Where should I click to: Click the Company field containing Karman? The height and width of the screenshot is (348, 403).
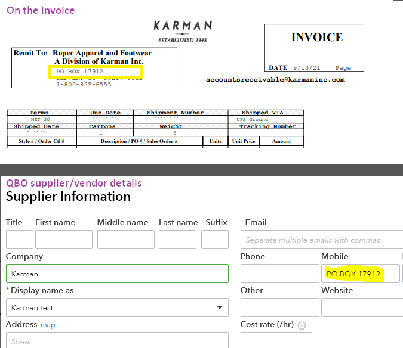click(x=117, y=274)
